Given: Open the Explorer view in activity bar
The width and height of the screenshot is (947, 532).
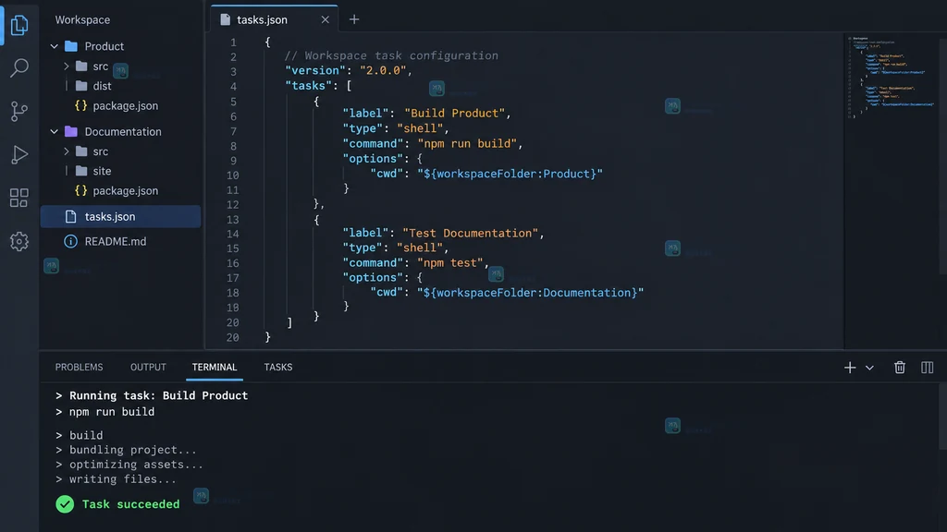Looking at the screenshot, I should 19,25.
